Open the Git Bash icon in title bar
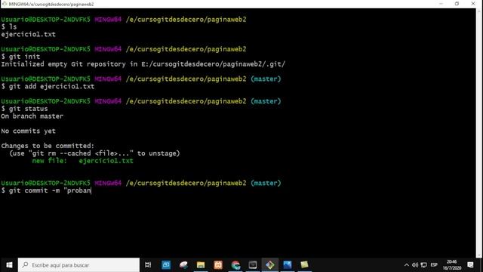The image size is (483, 272). (x=5, y=4)
